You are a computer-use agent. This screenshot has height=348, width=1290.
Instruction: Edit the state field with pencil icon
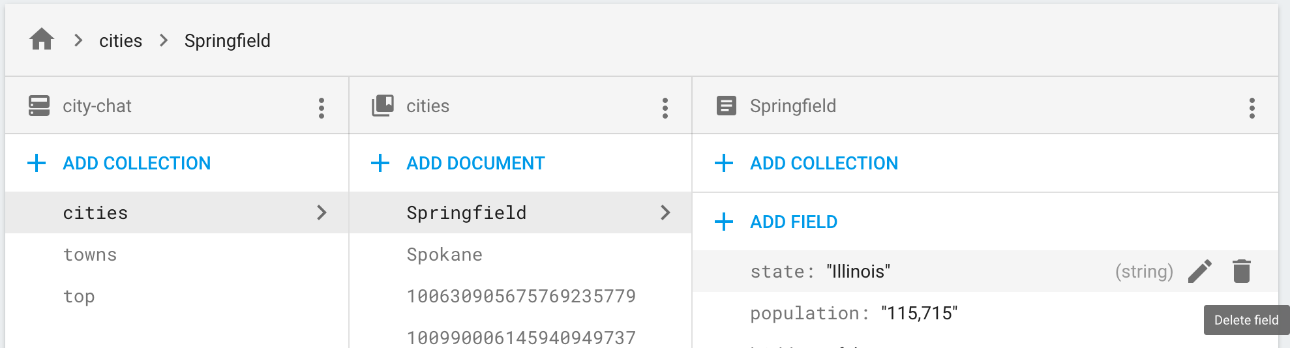click(x=1199, y=271)
